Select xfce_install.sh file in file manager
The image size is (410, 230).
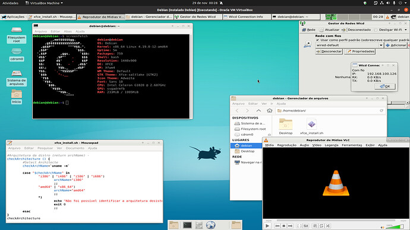click(311, 126)
